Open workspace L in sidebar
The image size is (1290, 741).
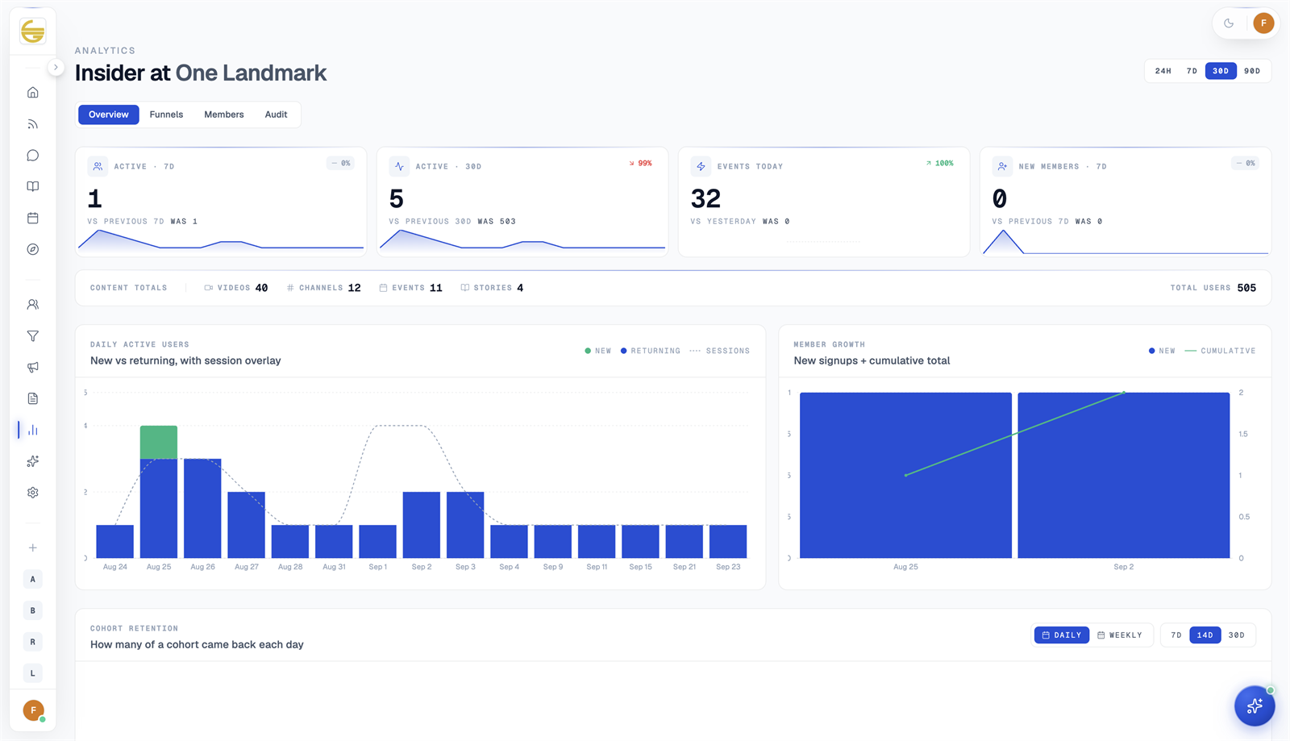(33, 673)
